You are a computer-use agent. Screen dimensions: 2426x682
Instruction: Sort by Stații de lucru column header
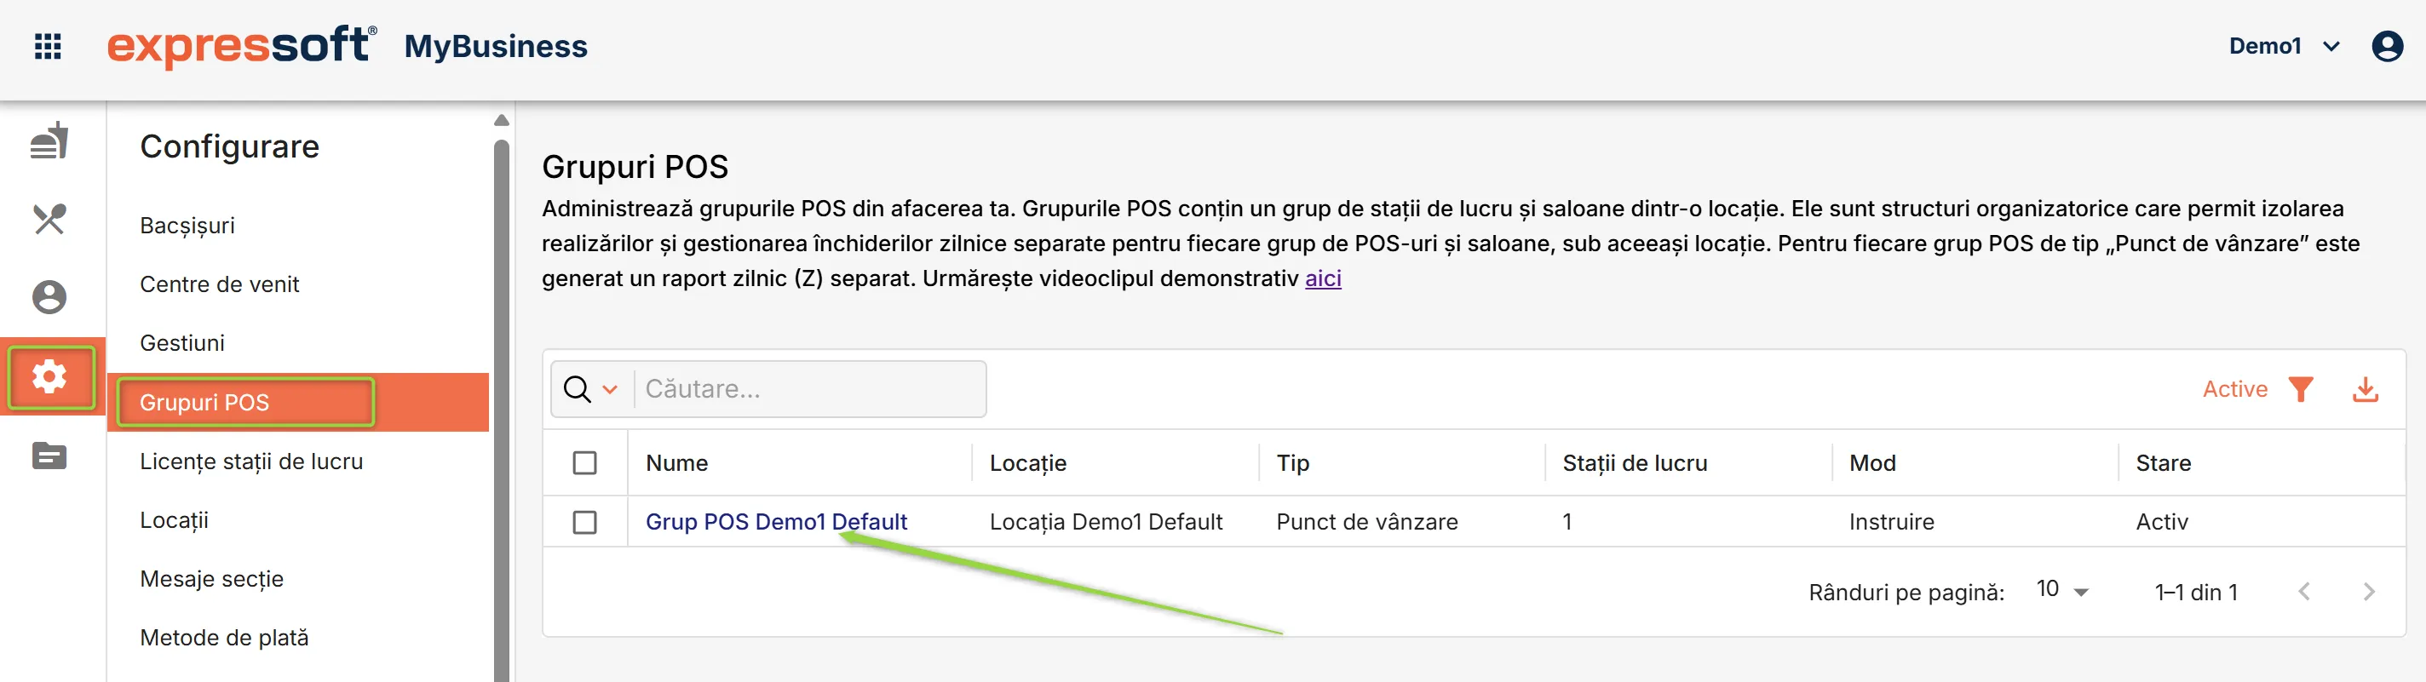click(x=1634, y=462)
